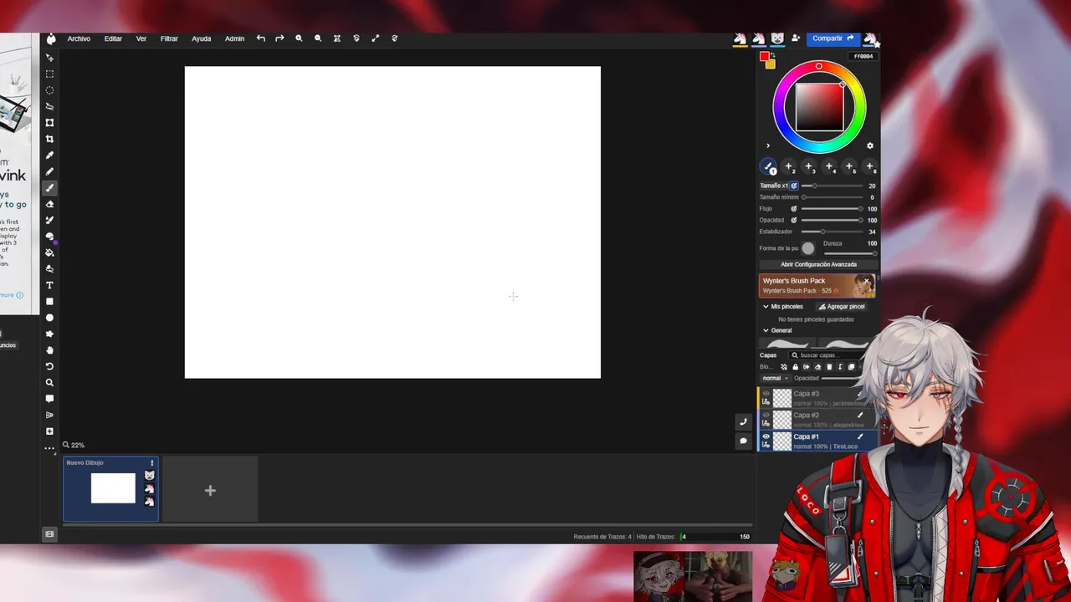1071x602 pixels.
Task: Toggle pressure control for Opacidad
Action: click(794, 220)
